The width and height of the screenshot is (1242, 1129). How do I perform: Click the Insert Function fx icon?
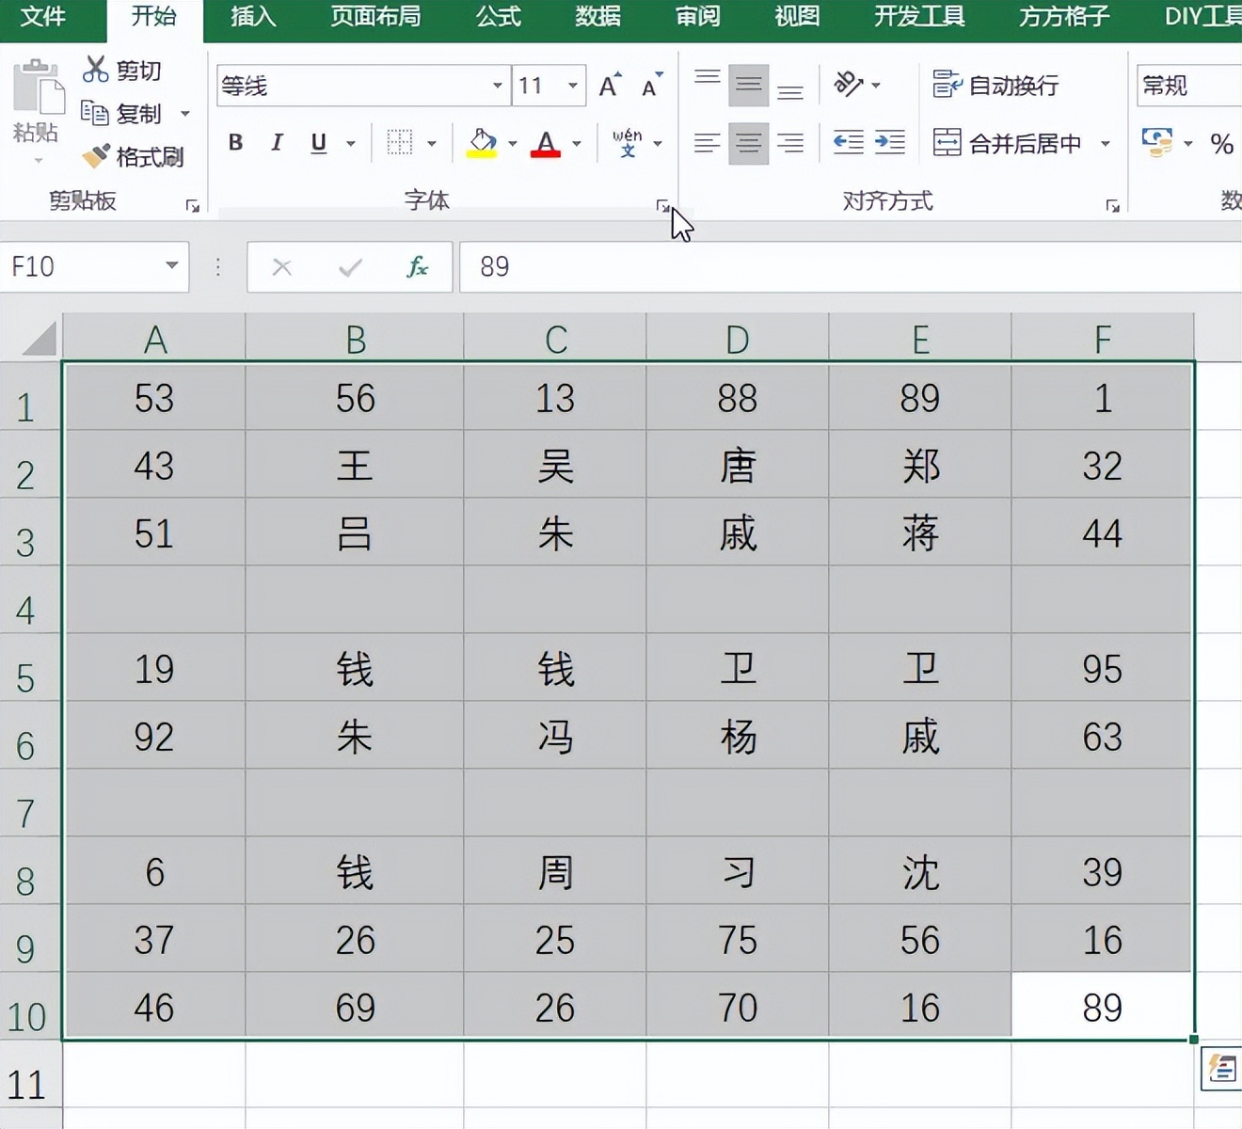(x=417, y=267)
